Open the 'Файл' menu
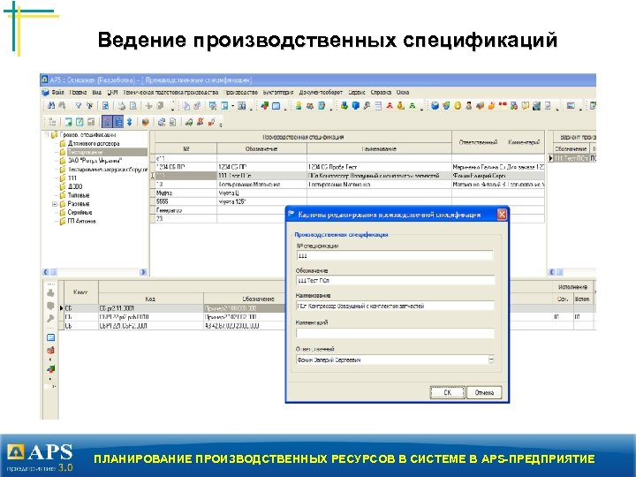636x477 pixels. click(57, 92)
